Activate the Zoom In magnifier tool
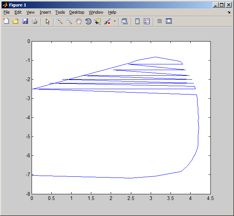 point(60,21)
